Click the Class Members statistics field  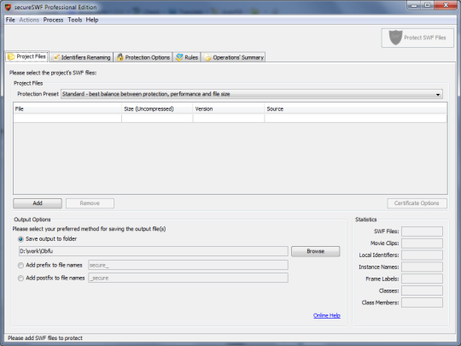coord(422,302)
